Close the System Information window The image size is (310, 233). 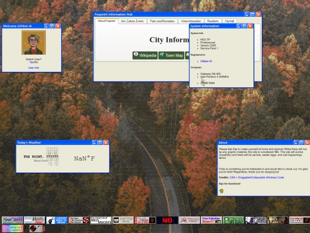click(250, 26)
